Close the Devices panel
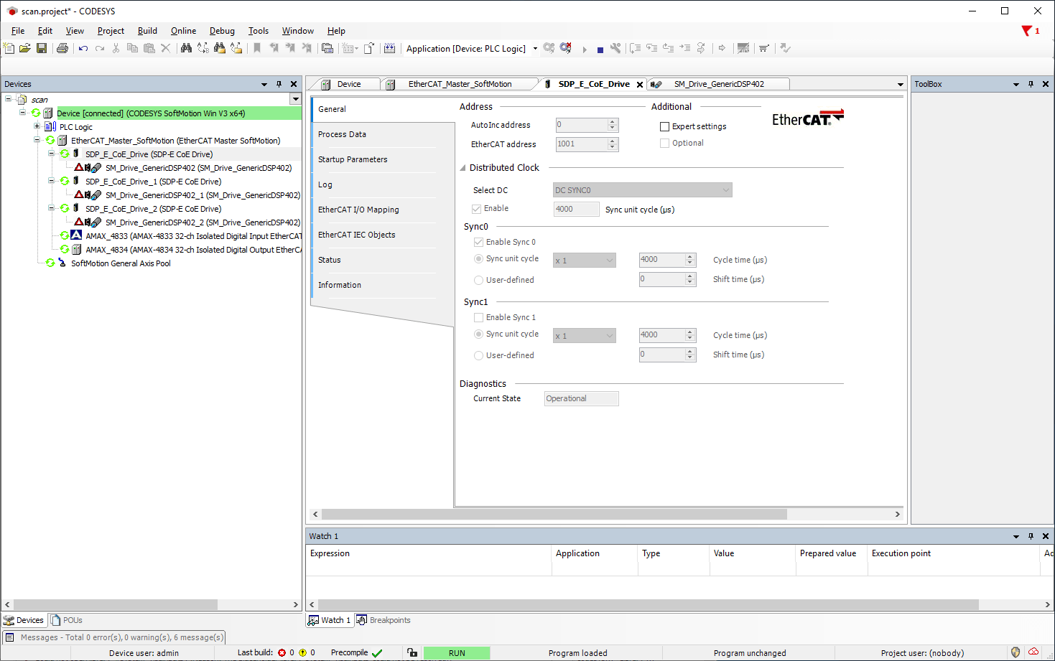The width and height of the screenshot is (1055, 661). click(294, 84)
